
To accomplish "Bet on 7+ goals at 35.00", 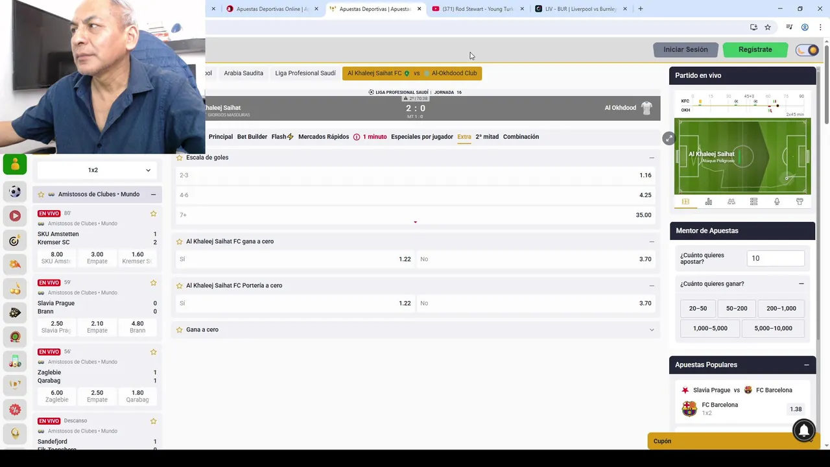I will [x=416, y=215].
